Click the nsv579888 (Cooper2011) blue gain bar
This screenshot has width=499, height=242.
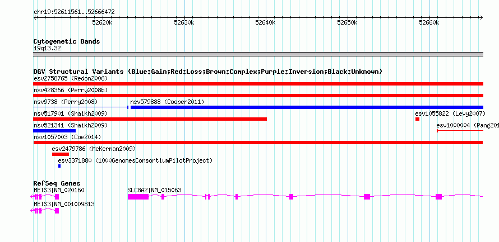point(307,107)
